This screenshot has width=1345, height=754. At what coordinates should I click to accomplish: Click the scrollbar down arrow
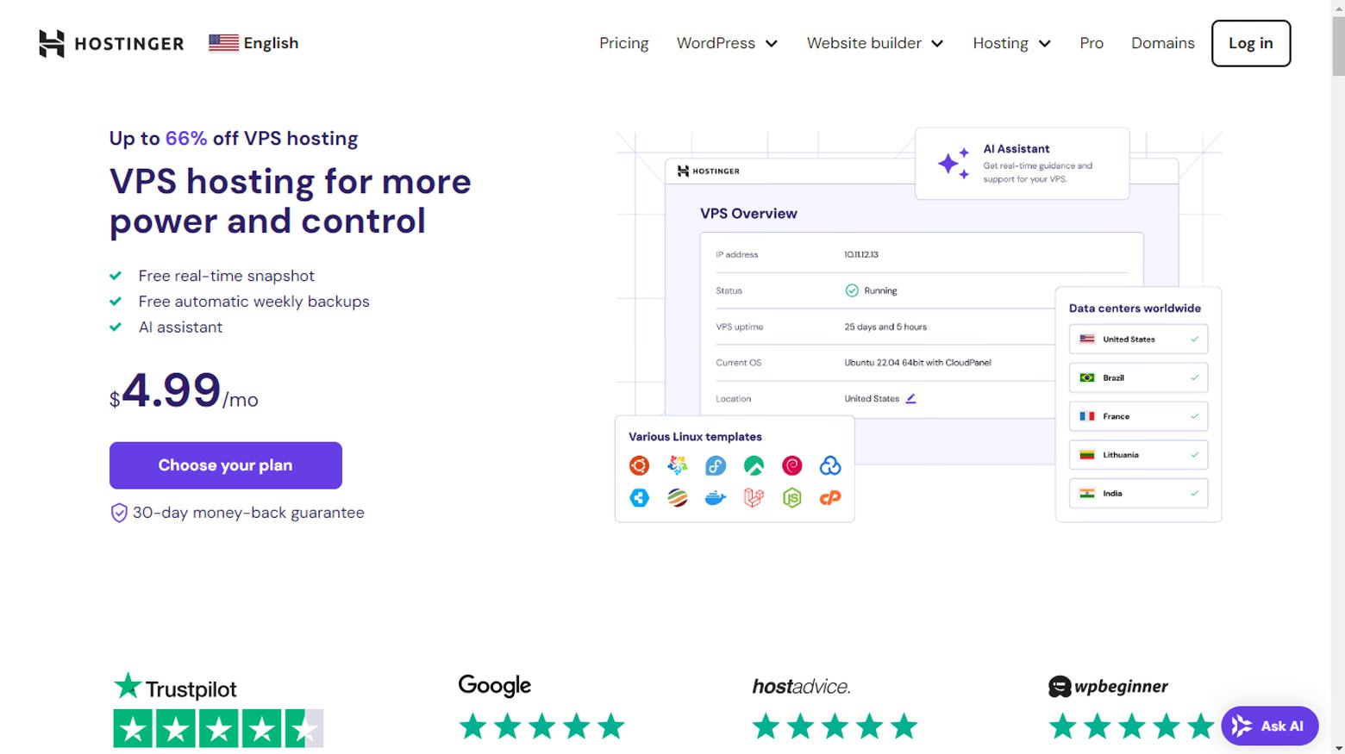1338,747
